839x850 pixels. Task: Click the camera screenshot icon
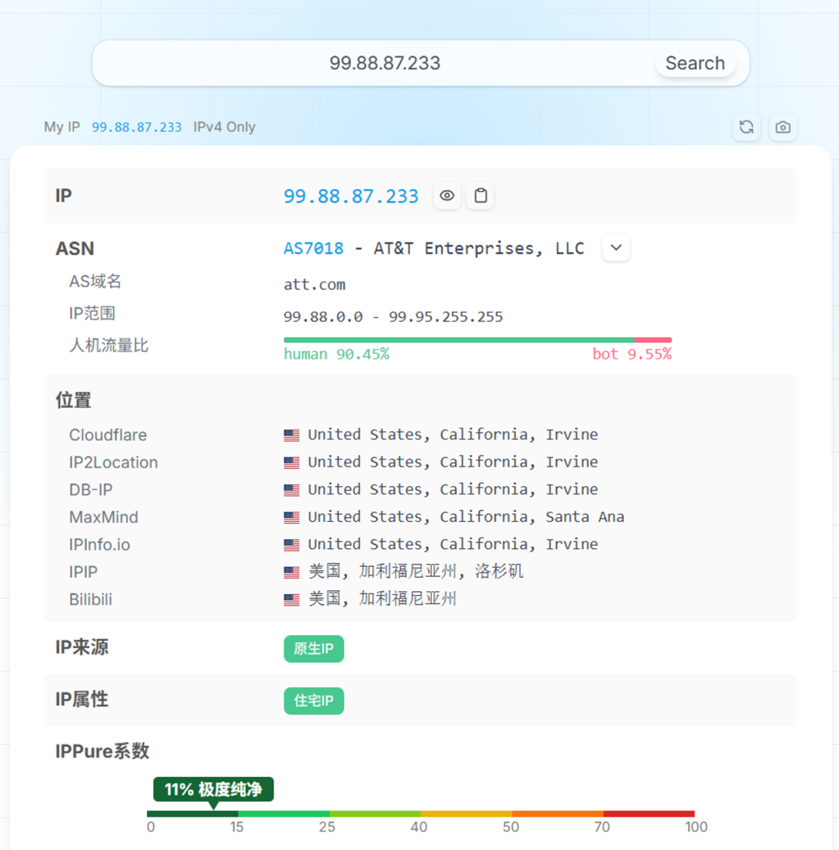coord(782,127)
